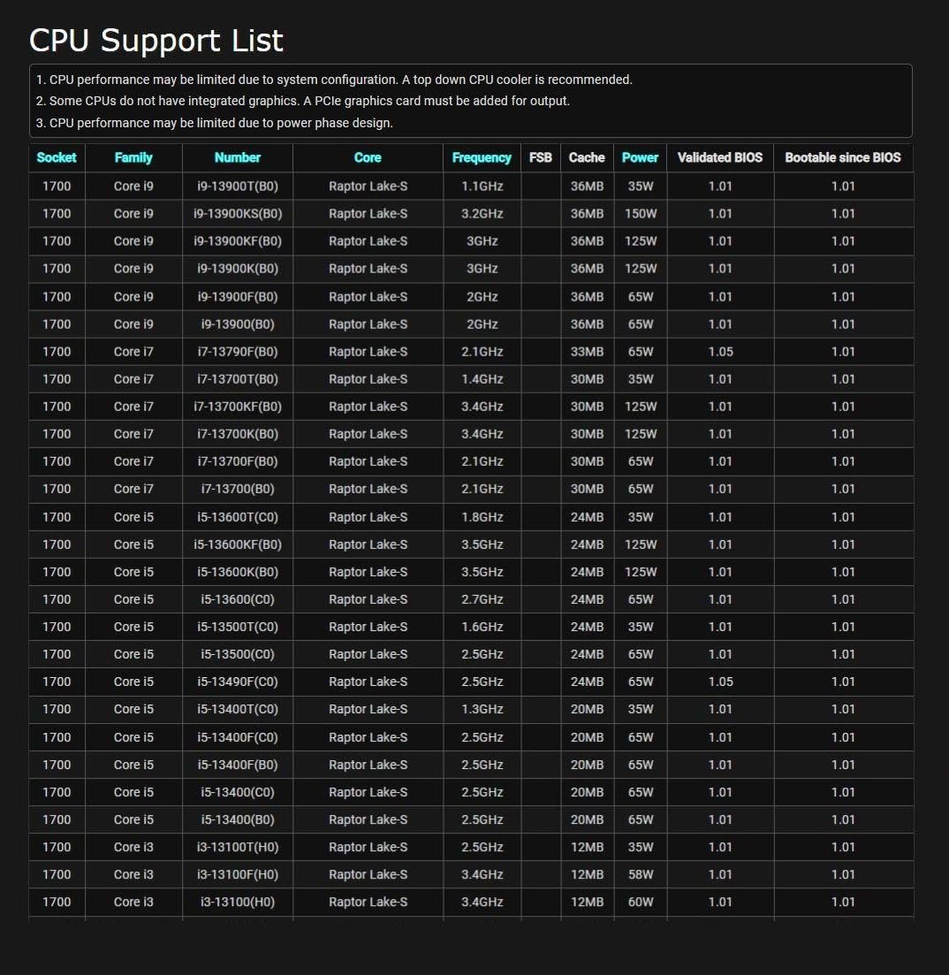Sort table by the Socket column header

tap(57, 157)
